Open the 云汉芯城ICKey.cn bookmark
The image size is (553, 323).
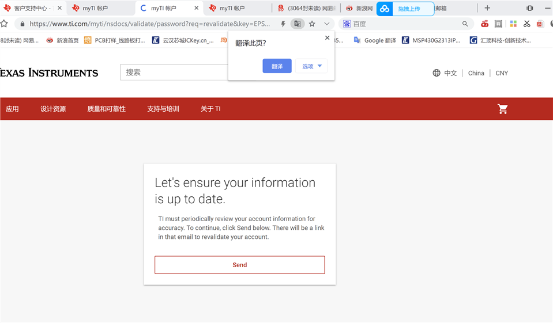point(183,40)
